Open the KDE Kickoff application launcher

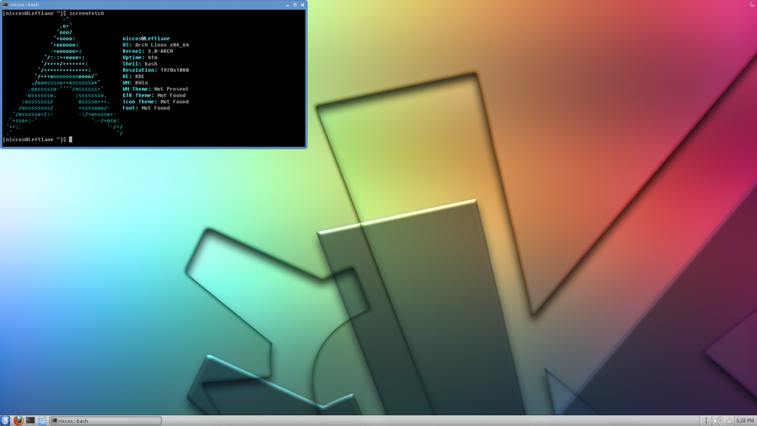pyautogui.click(x=6, y=420)
